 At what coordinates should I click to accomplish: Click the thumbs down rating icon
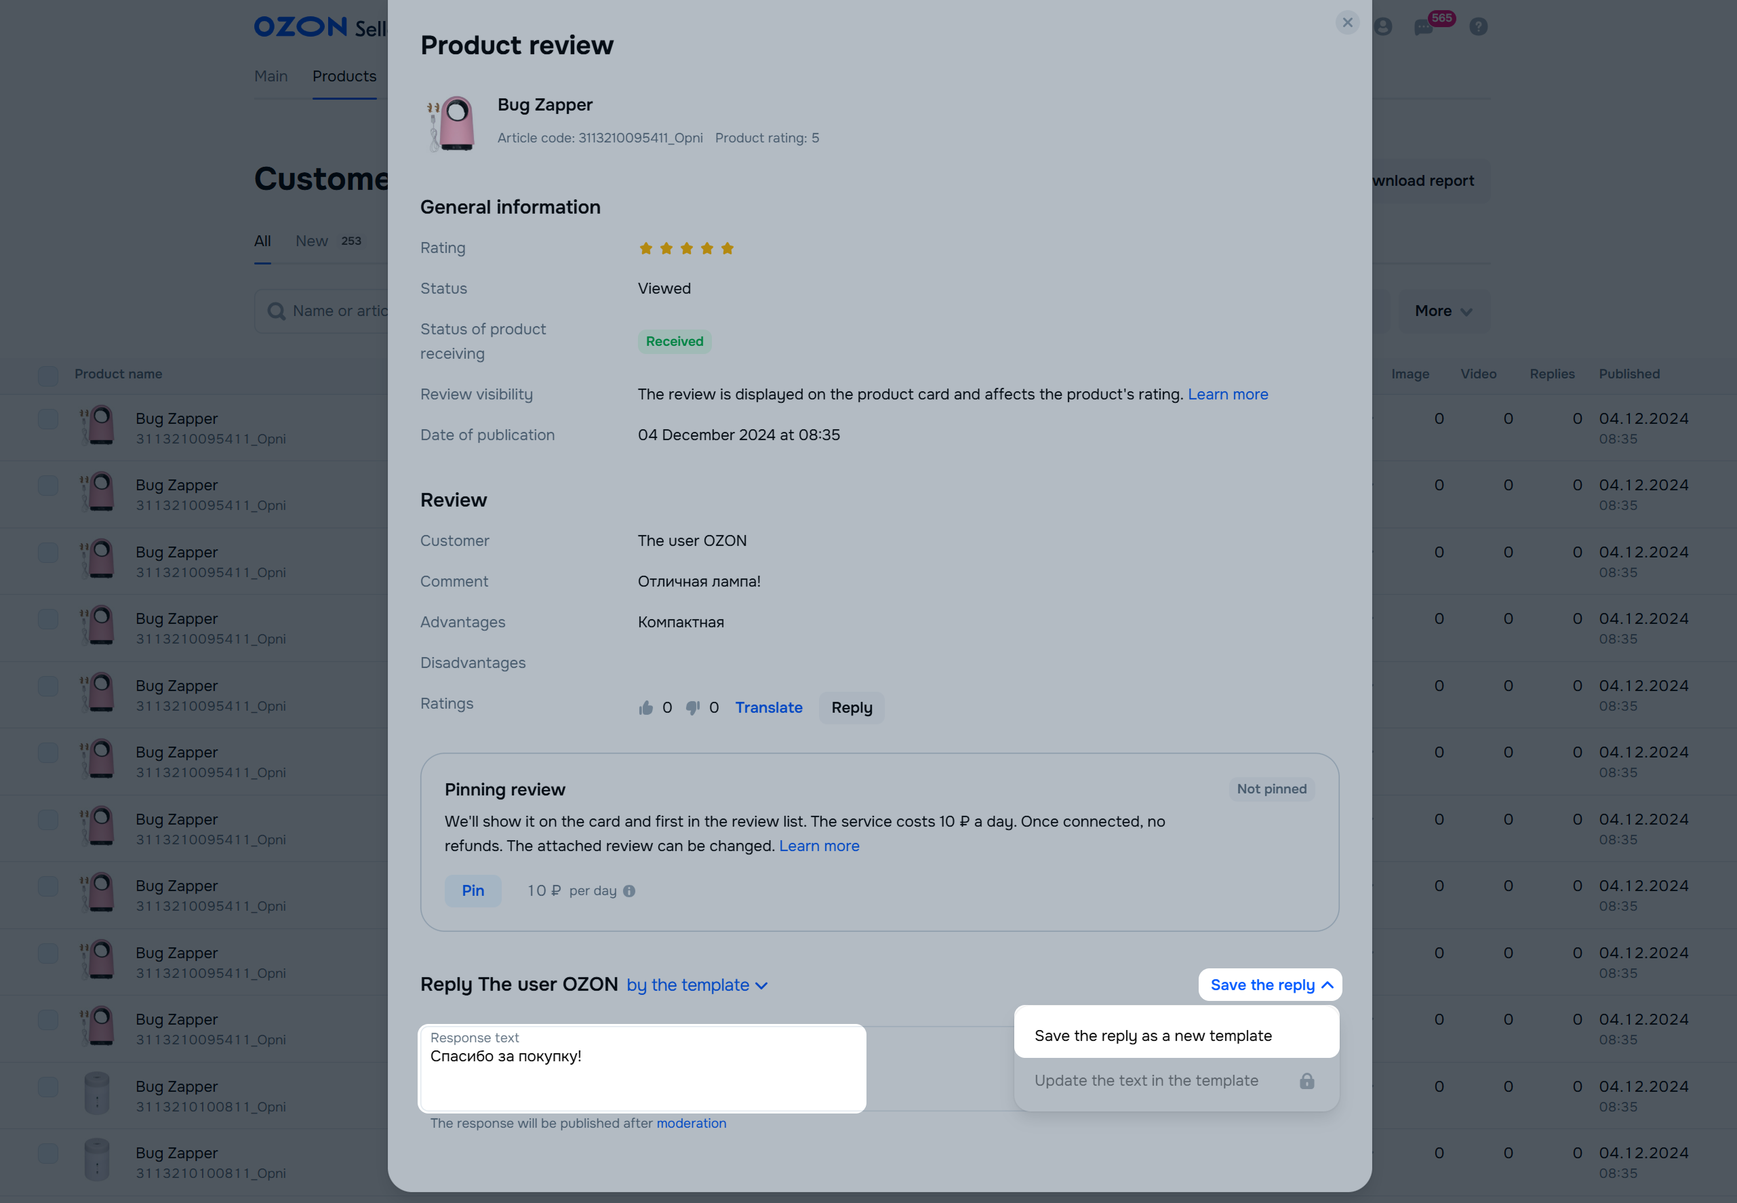click(x=692, y=708)
